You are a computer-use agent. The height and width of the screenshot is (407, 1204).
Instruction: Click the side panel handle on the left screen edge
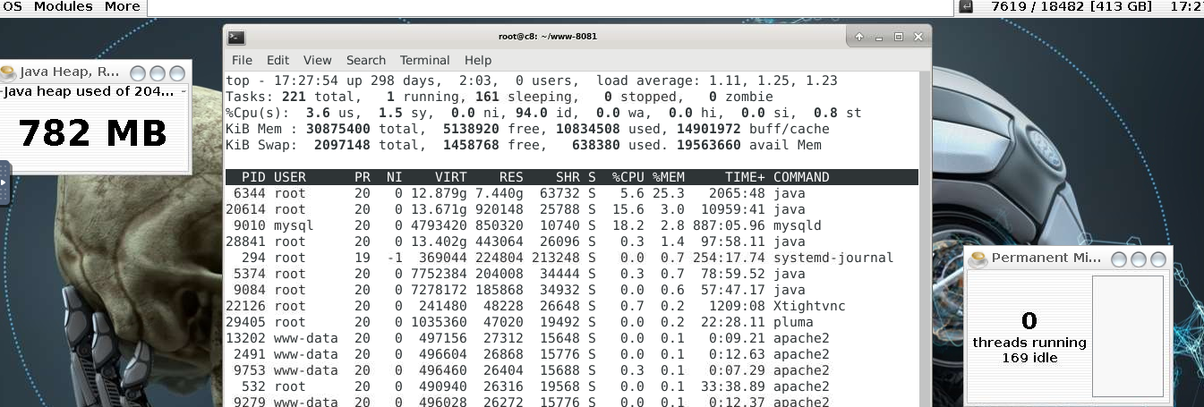[4, 182]
